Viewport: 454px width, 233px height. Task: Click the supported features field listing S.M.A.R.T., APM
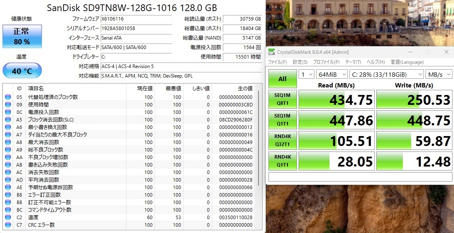(x=181, y=76)
